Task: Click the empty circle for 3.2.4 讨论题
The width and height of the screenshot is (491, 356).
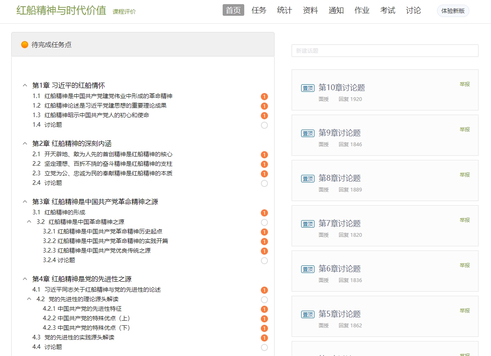Action: tap(264, 260)
